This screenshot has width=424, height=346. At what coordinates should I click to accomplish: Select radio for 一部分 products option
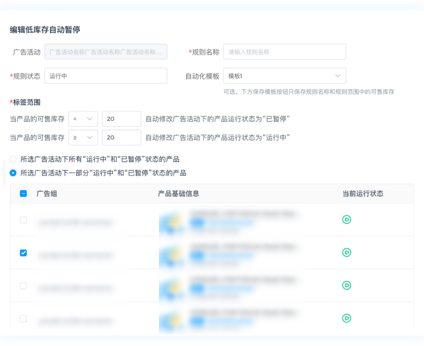[13, 173]
